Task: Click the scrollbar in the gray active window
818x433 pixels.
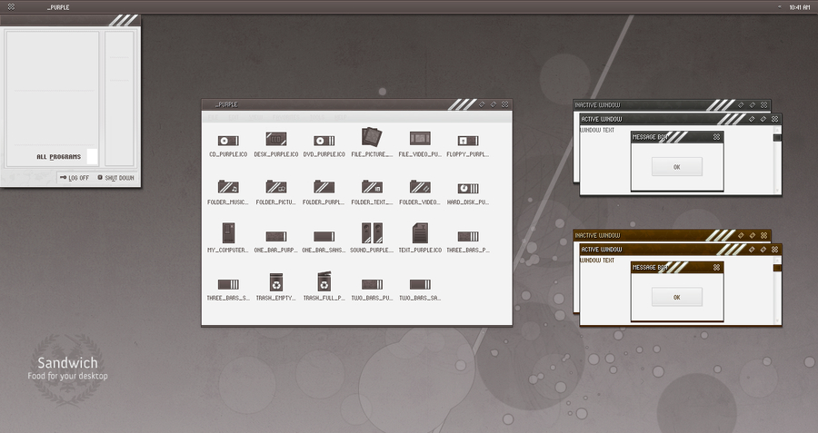Action: tap(777, 159)
